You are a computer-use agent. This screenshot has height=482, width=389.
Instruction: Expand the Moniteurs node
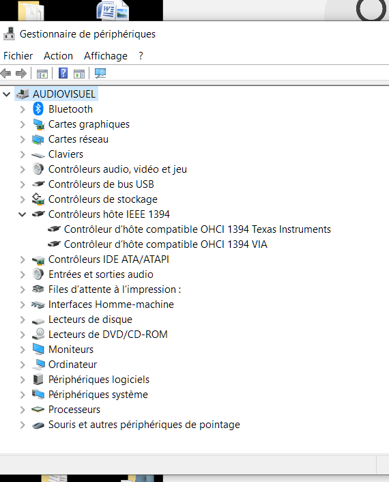23,350
